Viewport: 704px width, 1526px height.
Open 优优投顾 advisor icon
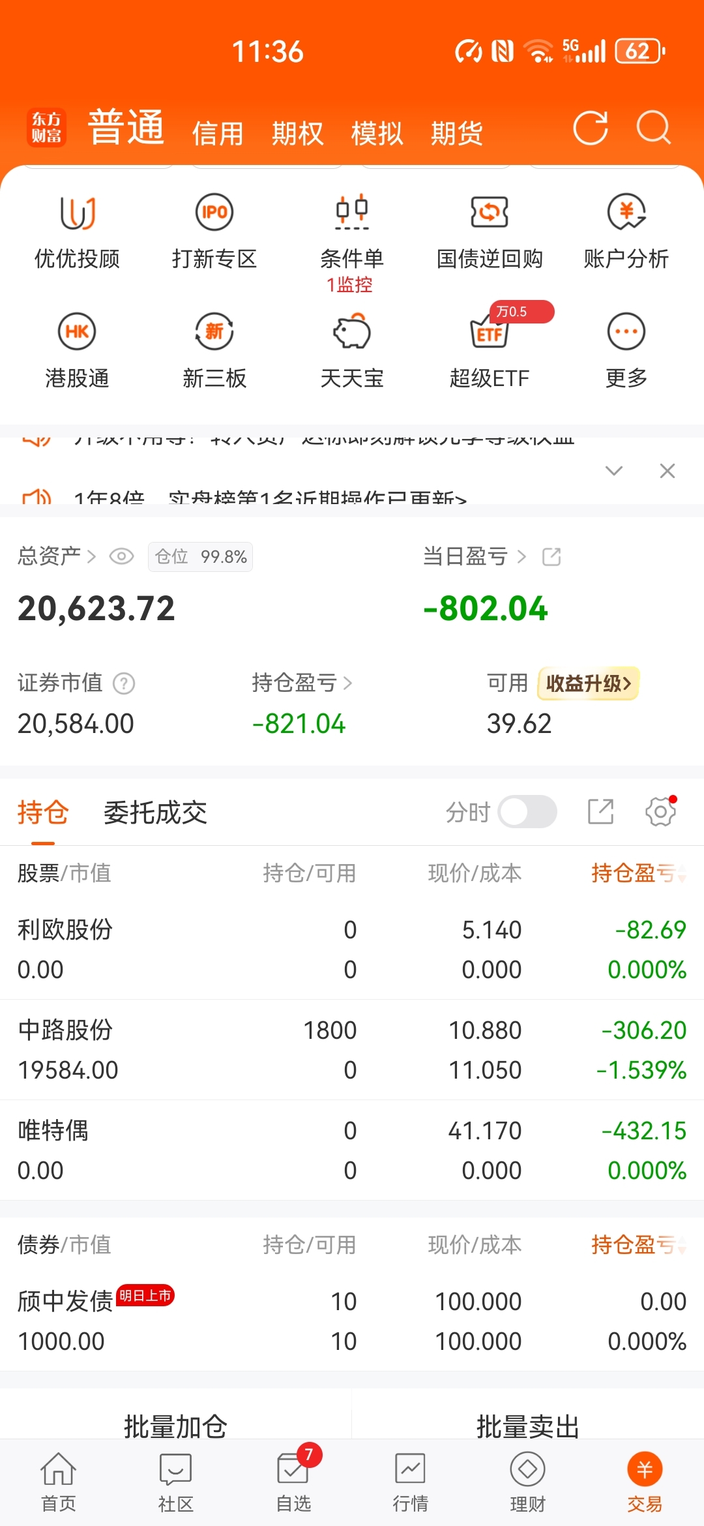77,232
